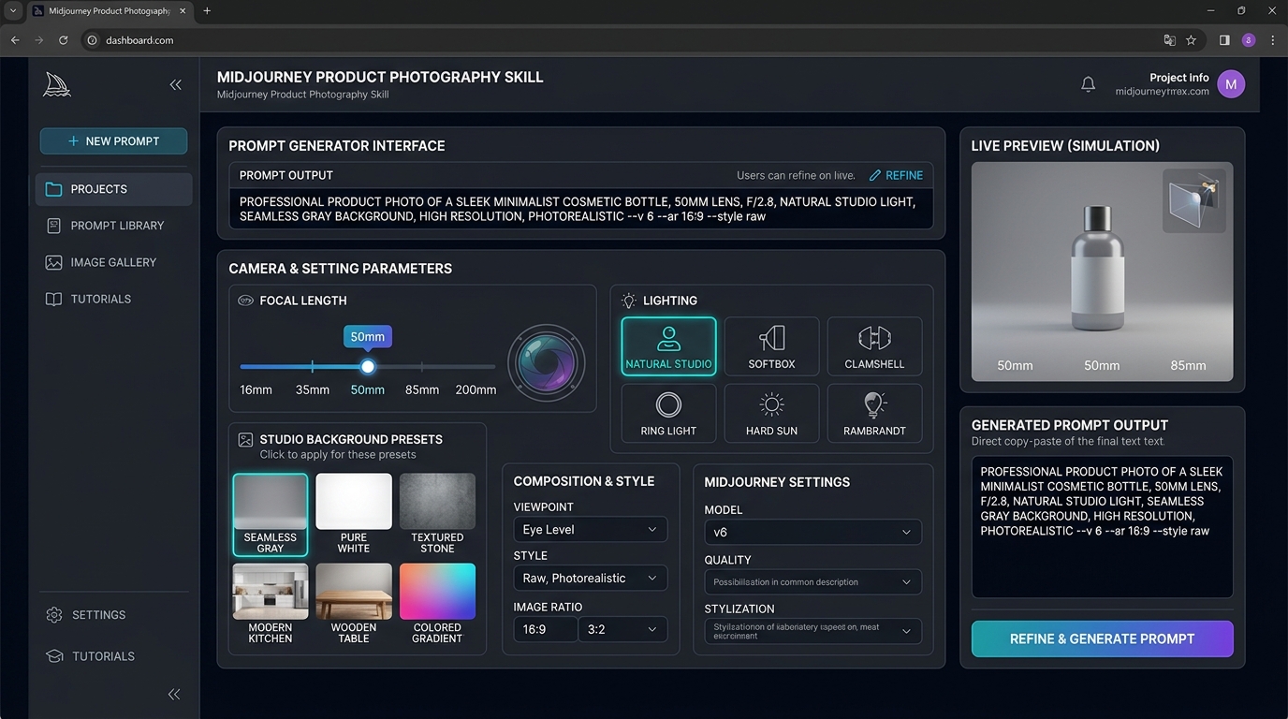
Task: Click the browser reload icon
Action: [63, 40]
